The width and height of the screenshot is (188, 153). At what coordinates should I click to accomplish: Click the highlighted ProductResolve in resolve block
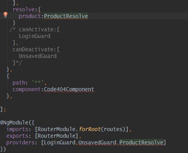coord(66,16)
